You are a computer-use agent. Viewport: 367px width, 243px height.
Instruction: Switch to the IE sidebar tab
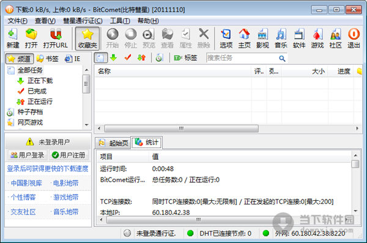[73, 59]
